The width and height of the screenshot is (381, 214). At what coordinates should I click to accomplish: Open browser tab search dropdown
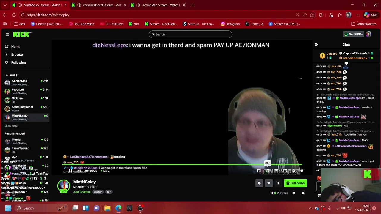coord(5,5)
